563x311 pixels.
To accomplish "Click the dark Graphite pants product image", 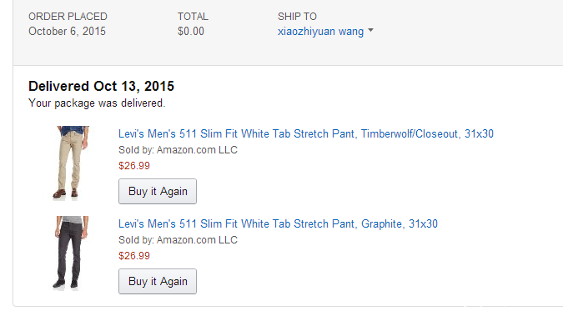I will point(70,253).
